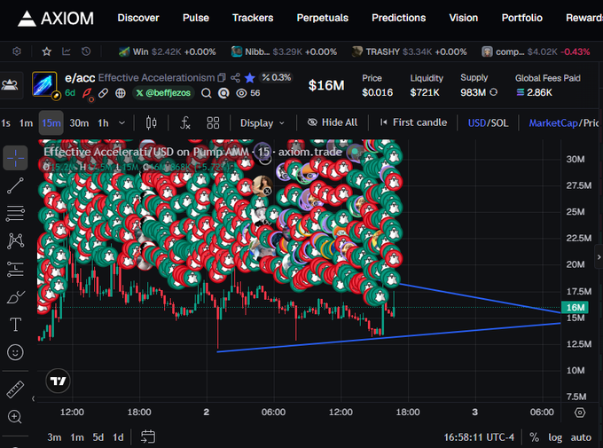
Task: Open the Vision tab
Action: click(464, 18)
